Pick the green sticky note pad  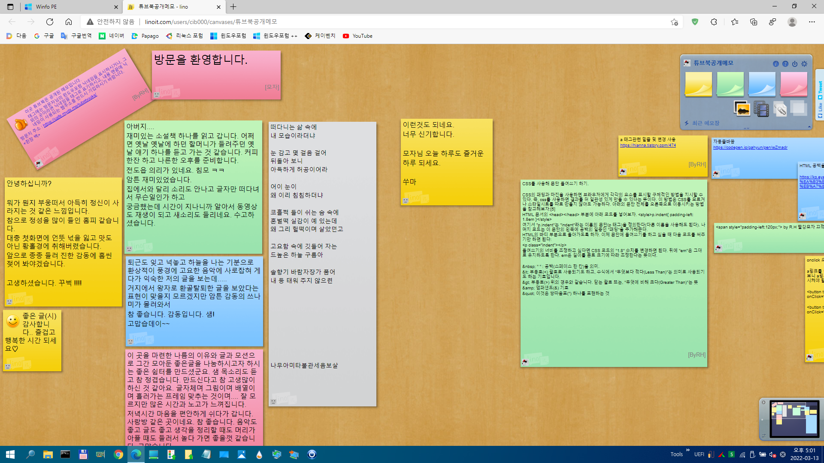pos(730,84)
